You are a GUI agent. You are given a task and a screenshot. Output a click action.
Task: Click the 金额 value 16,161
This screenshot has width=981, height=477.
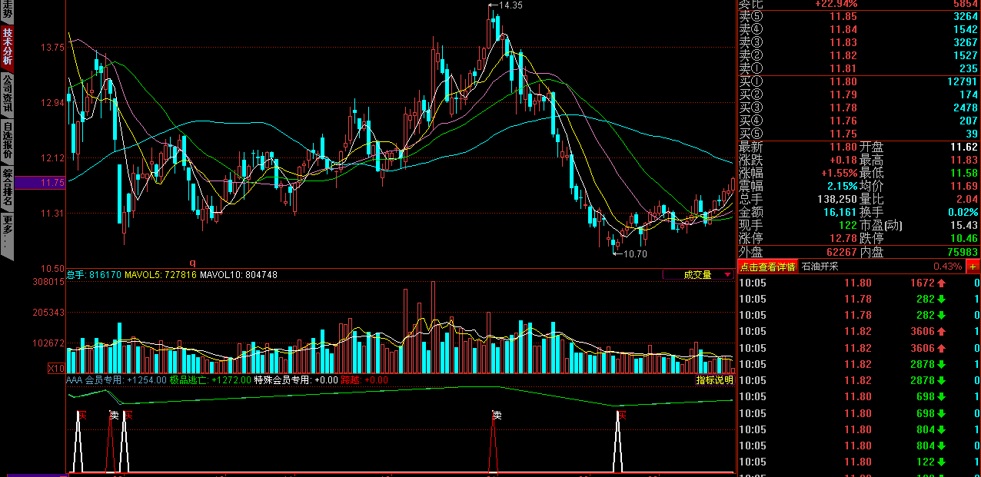(x=838, y=212)
